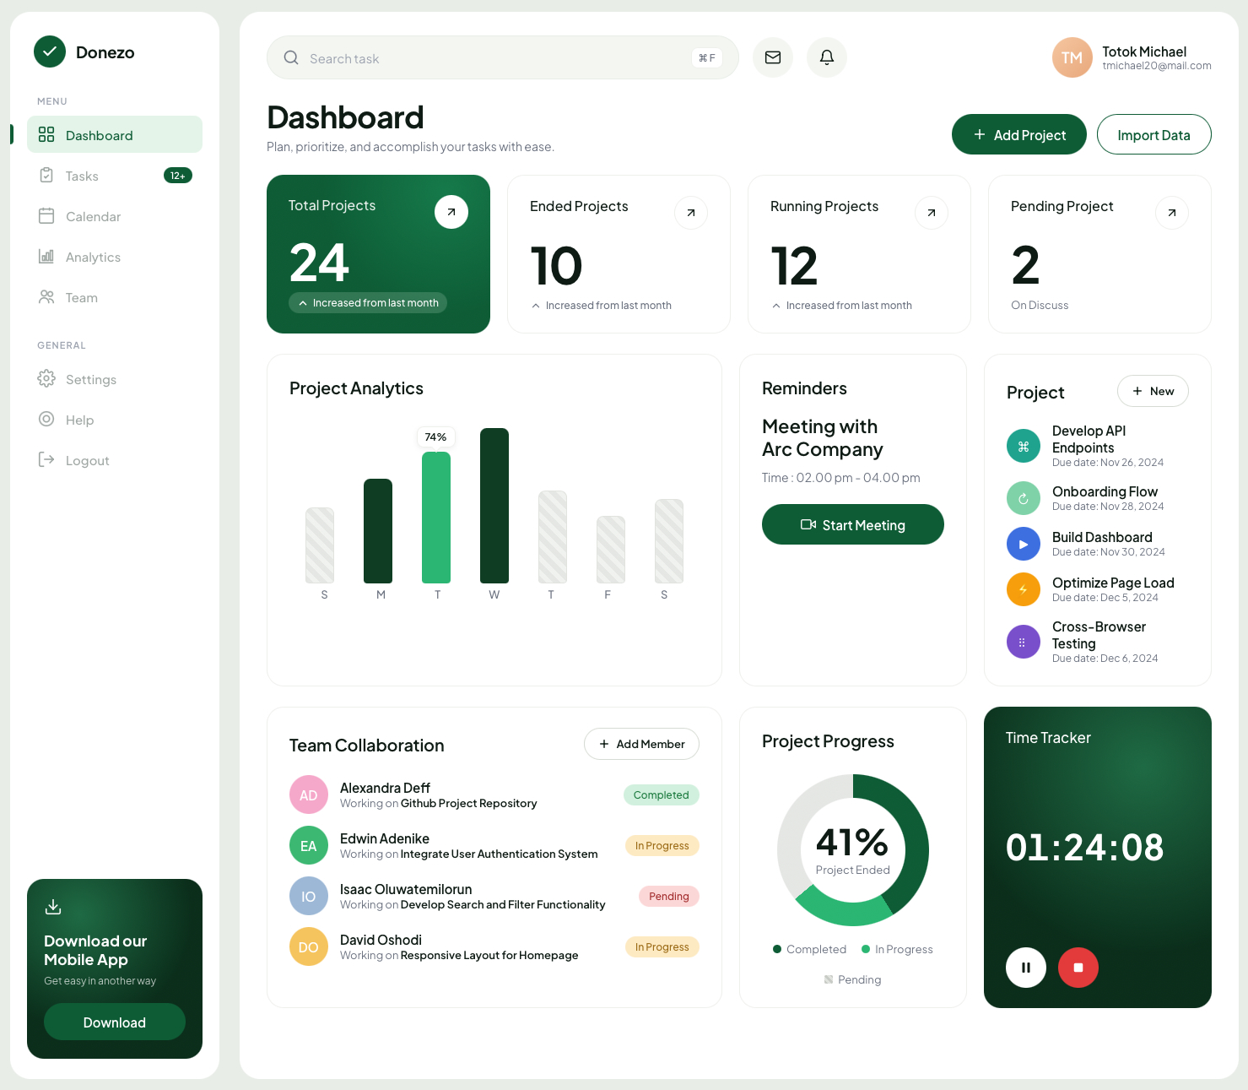Select Tuesday's light-green bar in Project Analytics
Viewport: 1248px width, 1090px height.
(436, 518)
